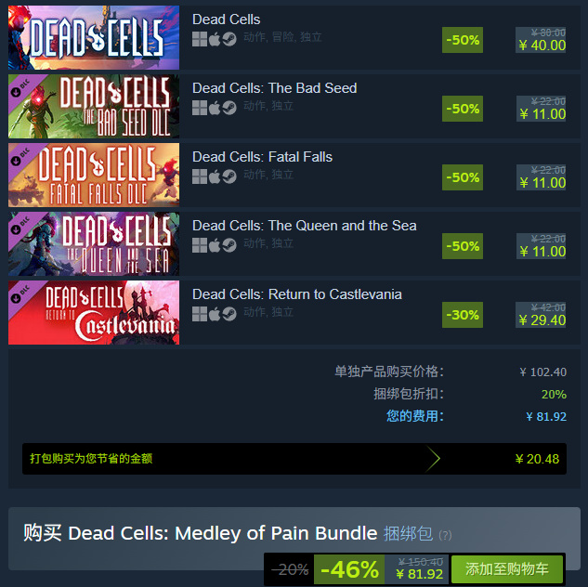This screenshot has width=588, height=587.
Task: Open the Dead Cells: The Bad Seed title link
Action: tap(275, 88)
